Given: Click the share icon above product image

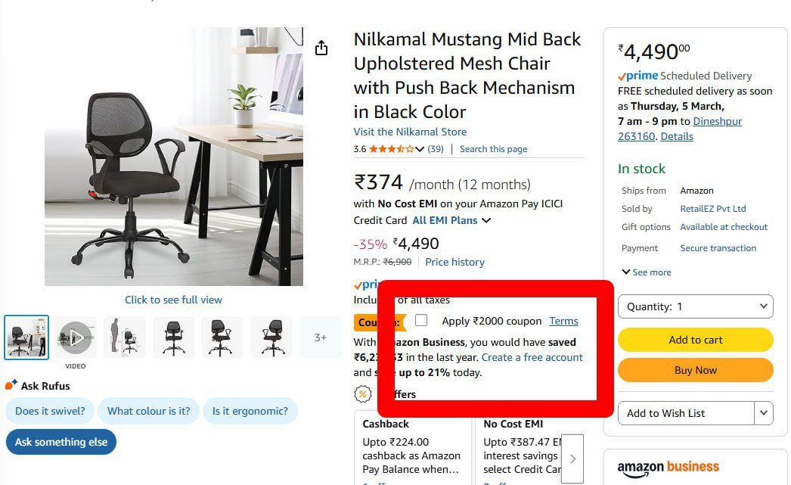Looking at the screenshot, I should click(x=321, y=48).
